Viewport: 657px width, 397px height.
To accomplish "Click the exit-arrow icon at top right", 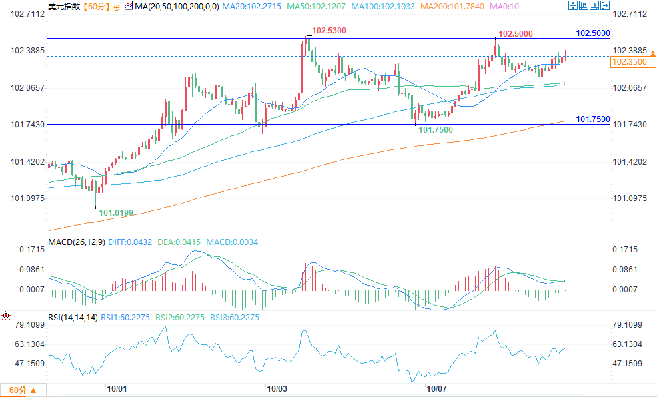I will (605, 5).
